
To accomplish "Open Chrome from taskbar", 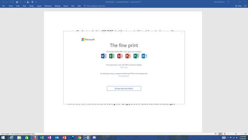I will pyautogui.click(x=79, y=138).
